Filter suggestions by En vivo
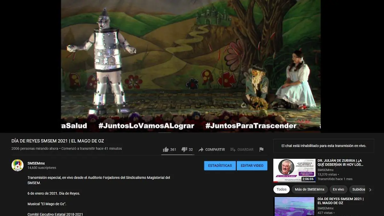Viewport: 384px width, 216px height. pos(338,189)
